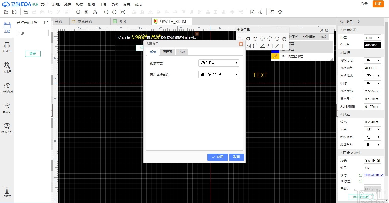Open the layers stack toolbar icon

point(280,12)
